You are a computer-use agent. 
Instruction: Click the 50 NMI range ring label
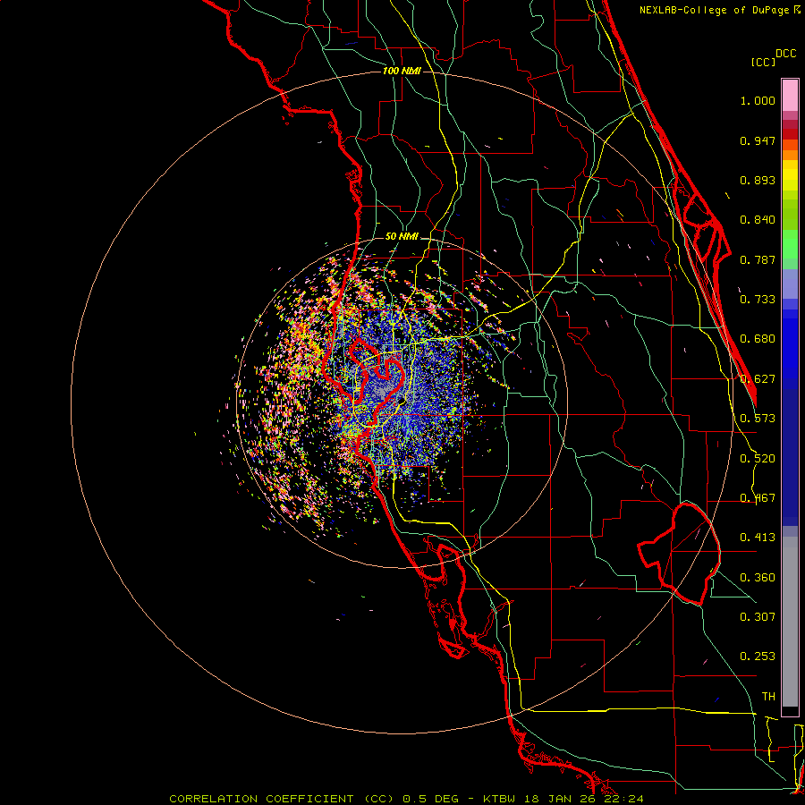[x=402, y=237]
